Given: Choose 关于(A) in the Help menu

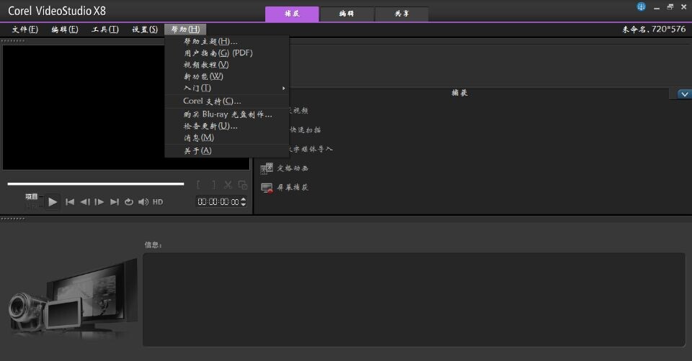Looking at the screenshot, I should 198,150.
